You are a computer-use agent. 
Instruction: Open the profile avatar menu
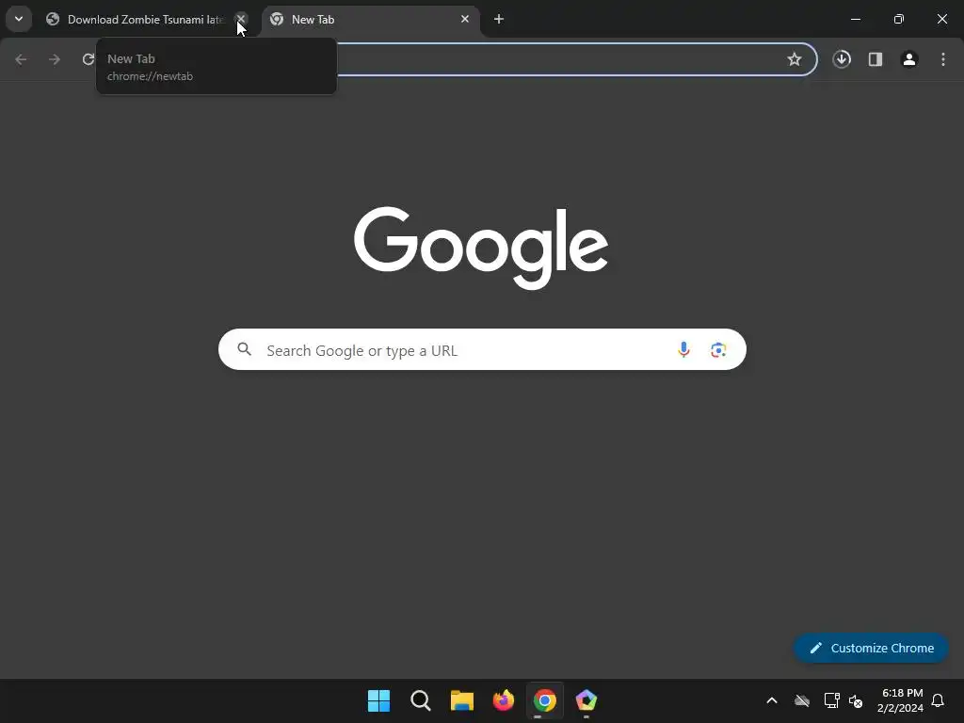909,59
